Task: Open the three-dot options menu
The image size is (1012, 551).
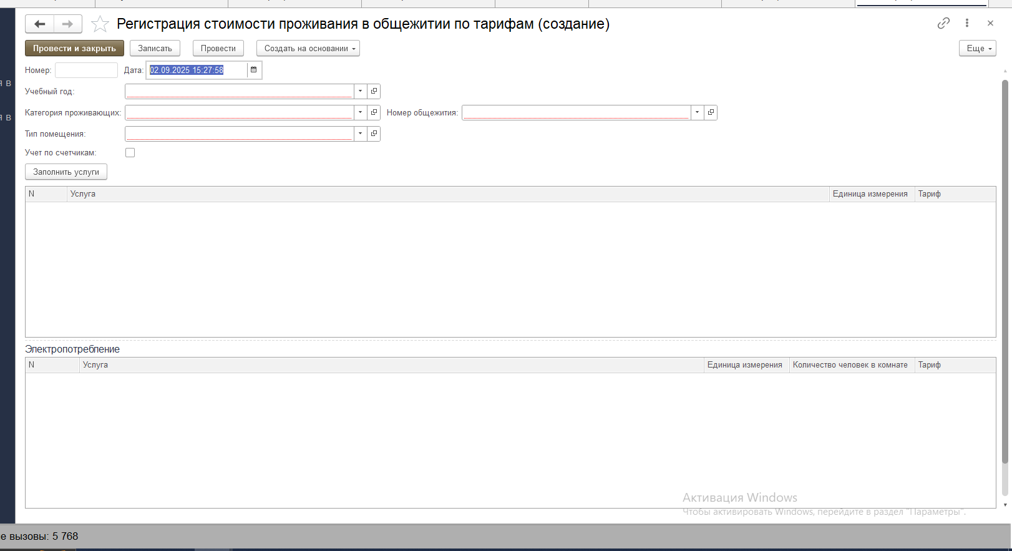Action: click(x=967, y=23)
